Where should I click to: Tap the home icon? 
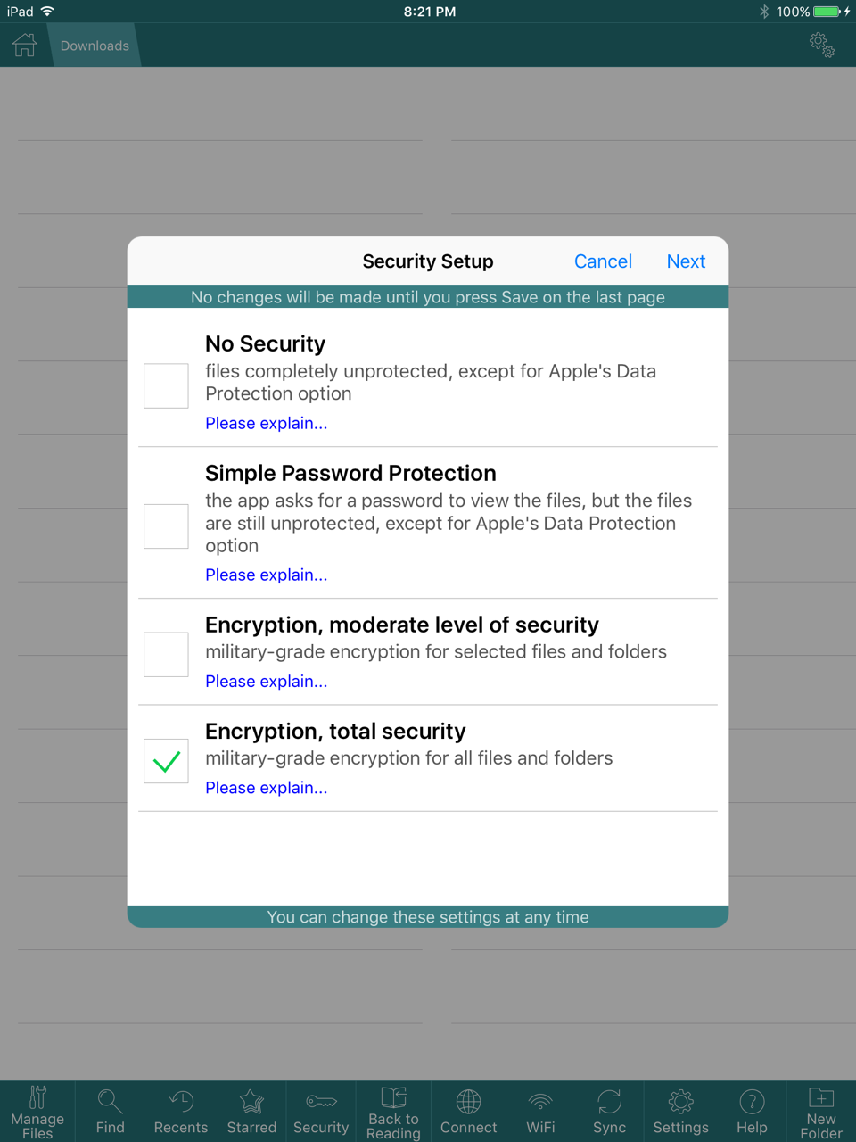pos(25,45)
